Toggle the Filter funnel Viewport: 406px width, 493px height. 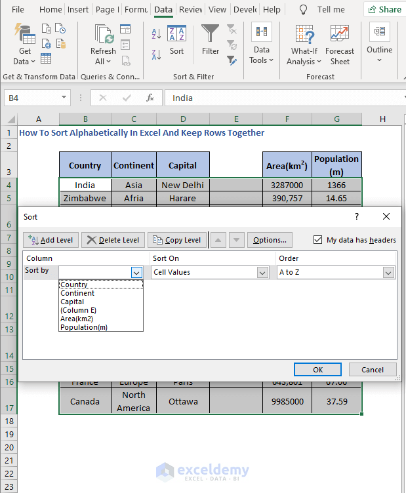(210, 40)
